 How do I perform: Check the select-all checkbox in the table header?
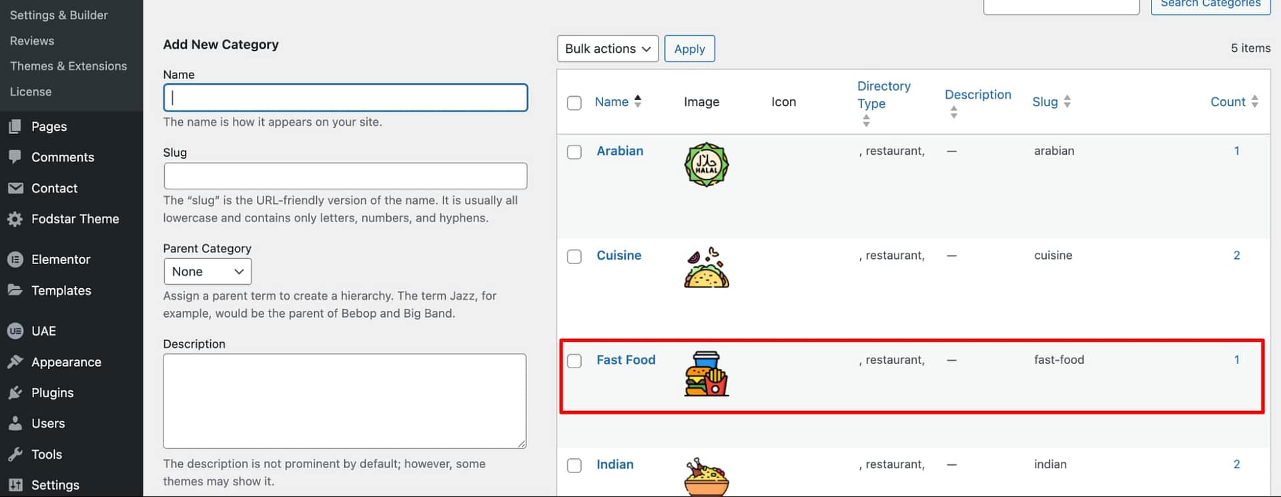pyautogui.click(x=574, y=103)
